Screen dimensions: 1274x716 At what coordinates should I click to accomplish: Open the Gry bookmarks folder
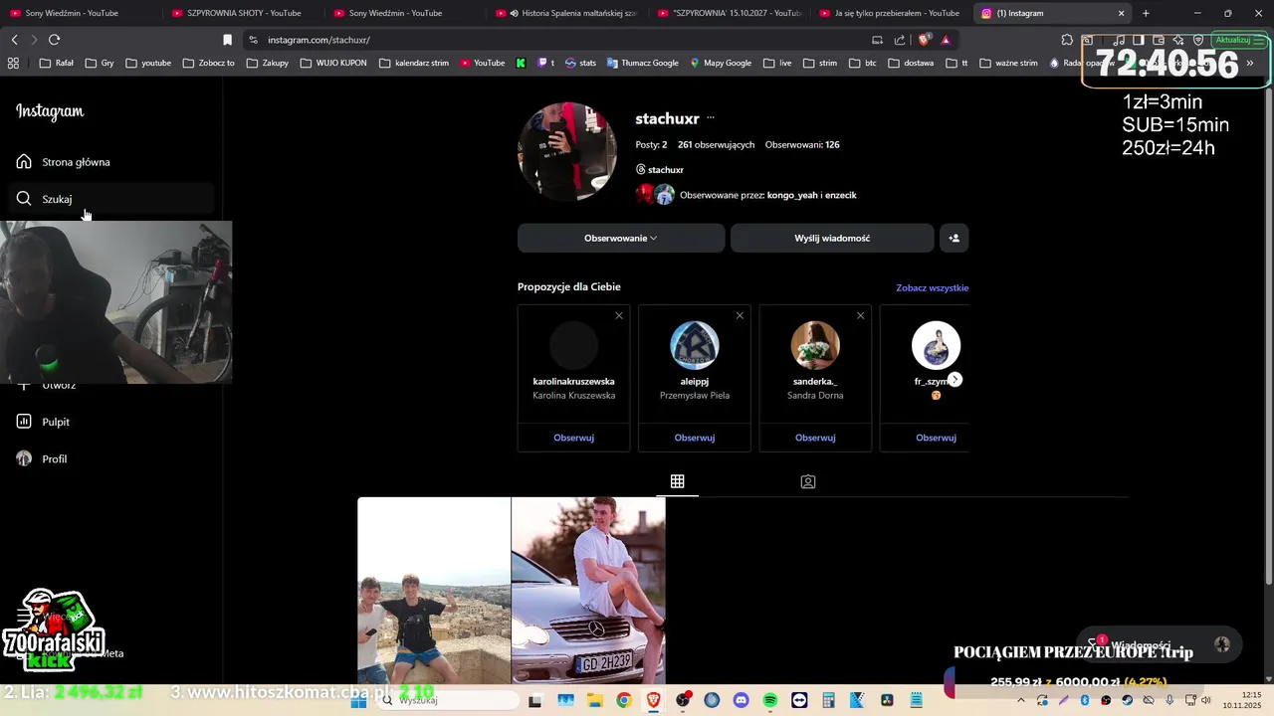click(x=100, y=63)
